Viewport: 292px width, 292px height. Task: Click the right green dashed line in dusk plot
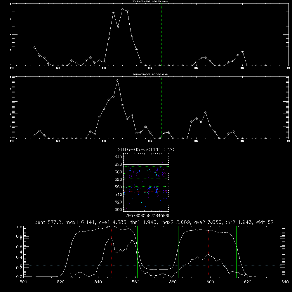click(161, 108)
